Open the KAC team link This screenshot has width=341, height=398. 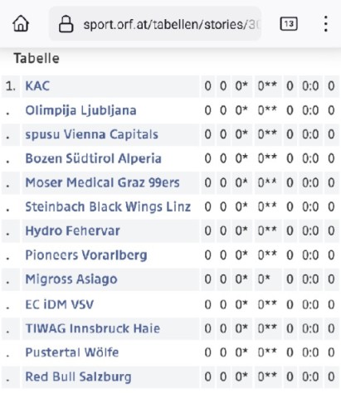coord(37,86)
